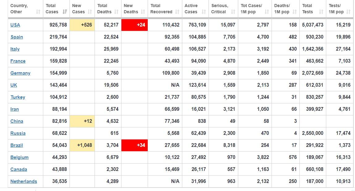Click the N/A recovered cell in UK row
Screen dimensions: 355x191
(175, 85)
